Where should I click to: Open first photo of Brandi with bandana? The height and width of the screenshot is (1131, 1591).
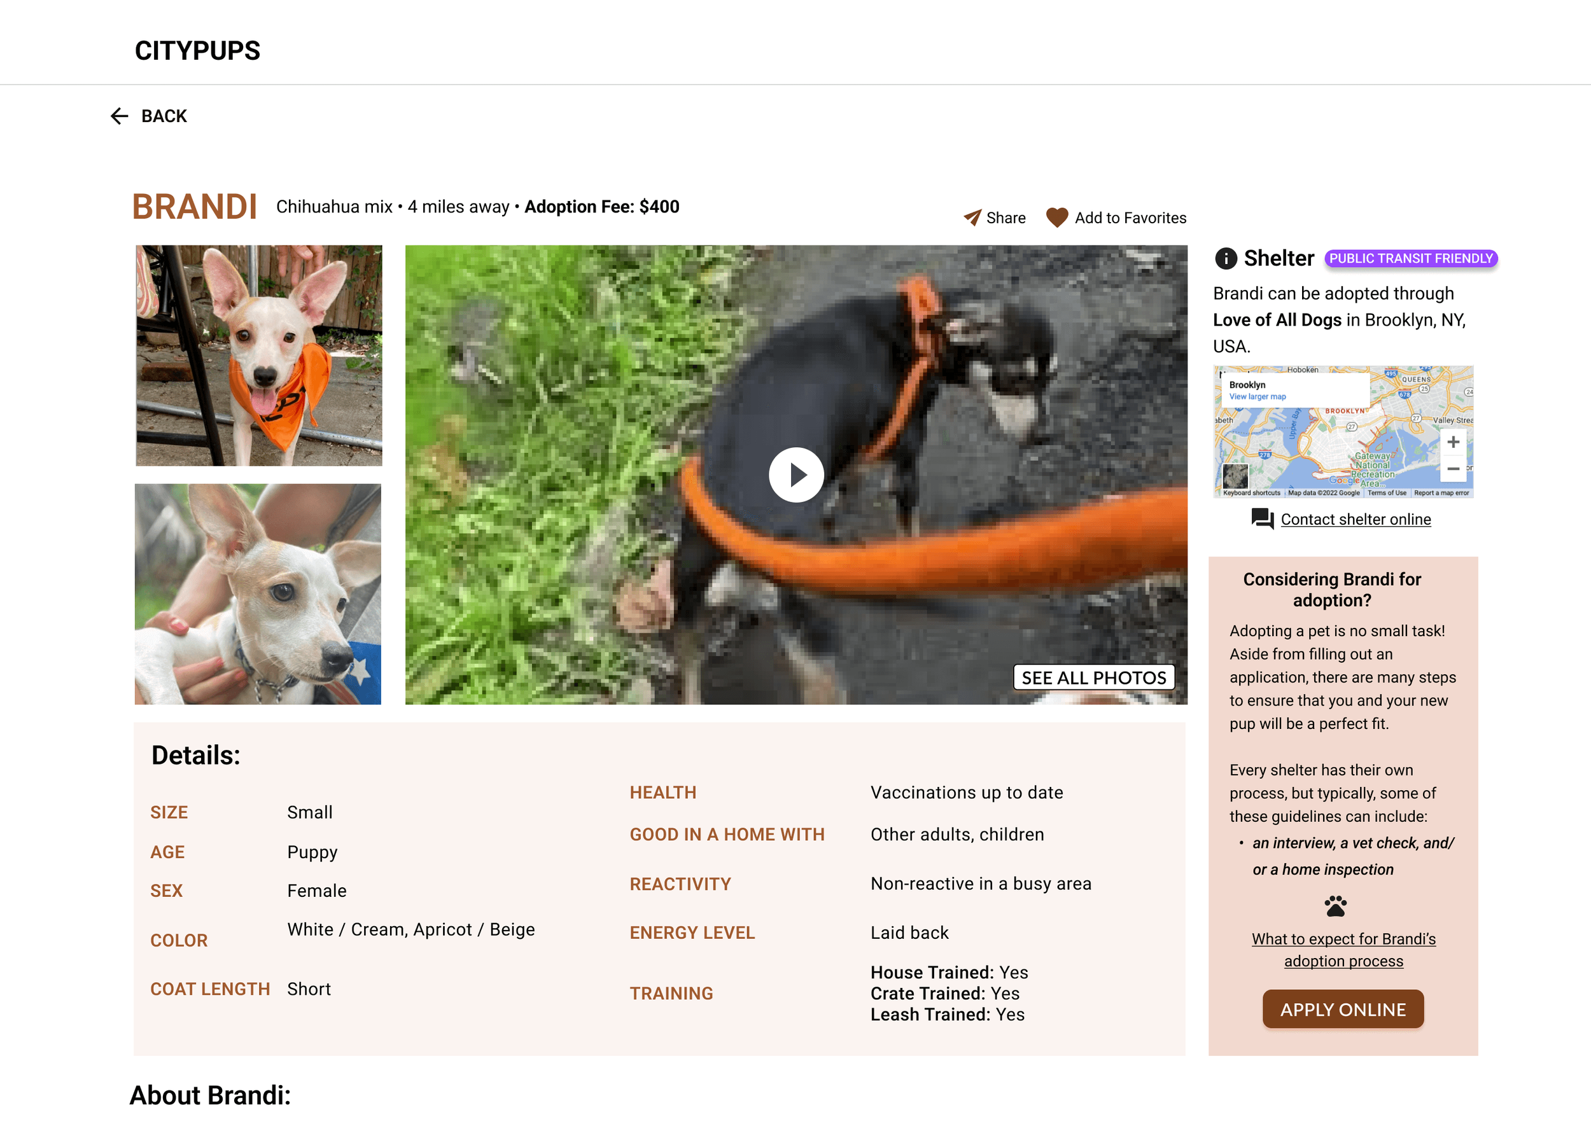pos(258,355)
